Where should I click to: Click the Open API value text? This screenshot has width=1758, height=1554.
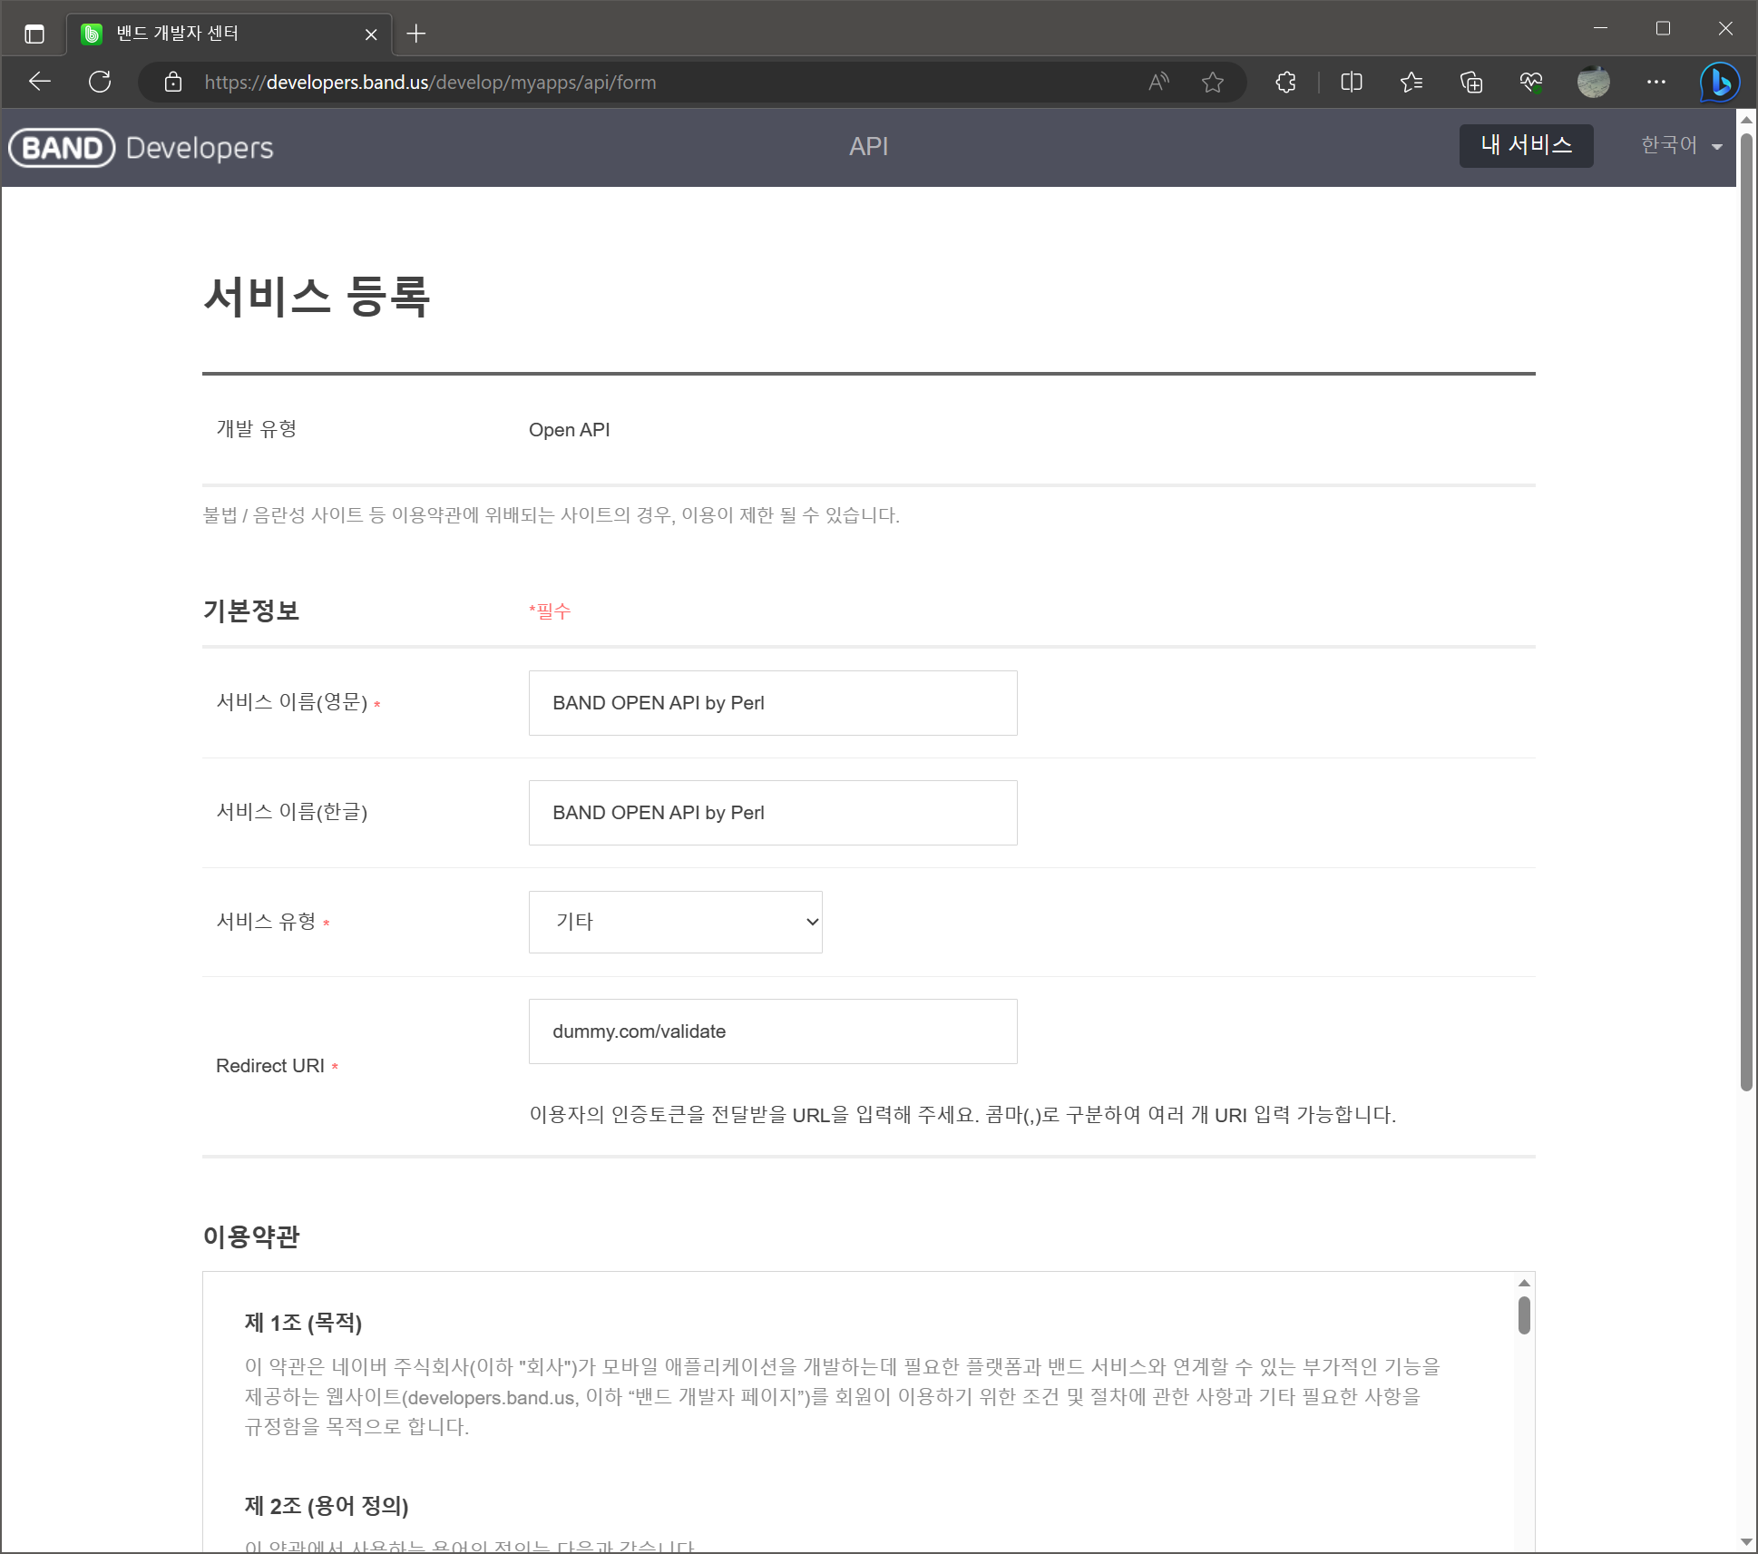point(569,430)
